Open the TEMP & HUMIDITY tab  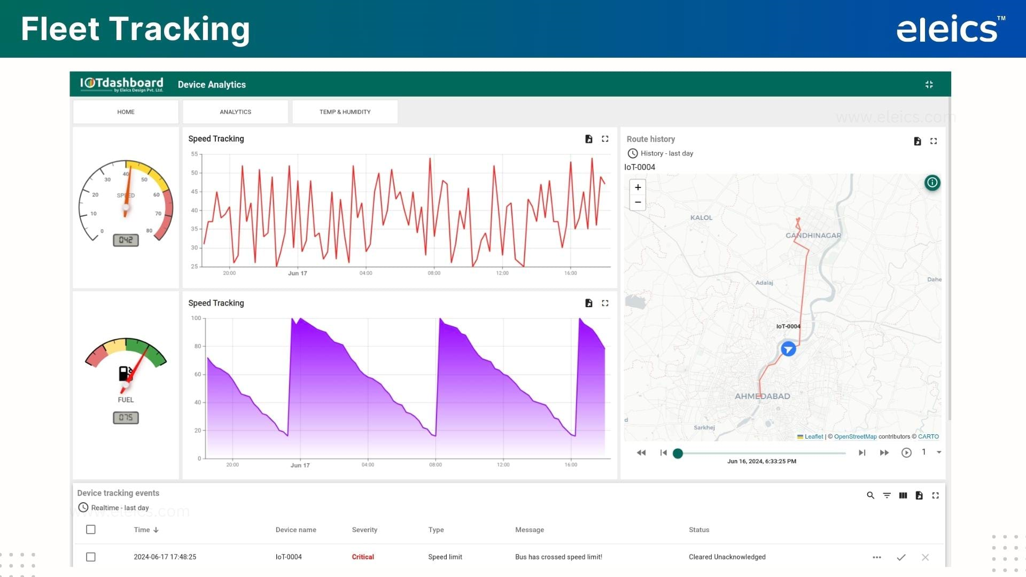pyautogui.click(x=345, y=112)
